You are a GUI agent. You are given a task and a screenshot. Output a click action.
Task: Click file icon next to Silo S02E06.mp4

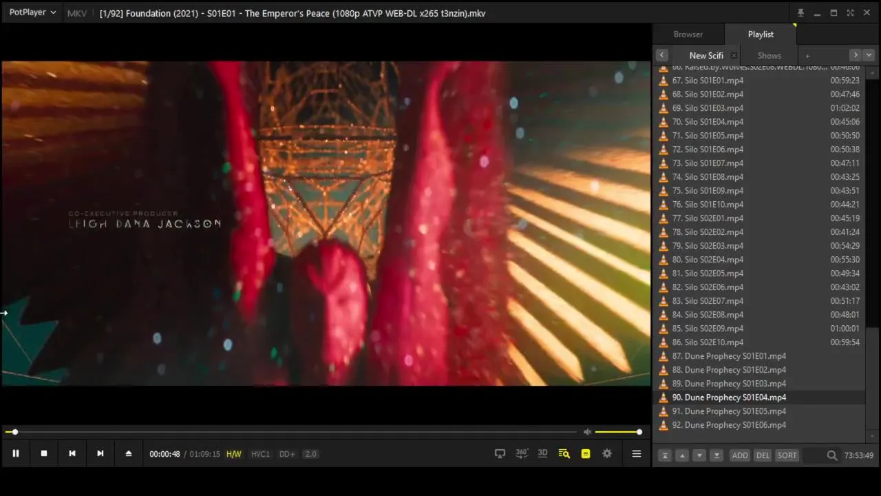pos(664,287)
